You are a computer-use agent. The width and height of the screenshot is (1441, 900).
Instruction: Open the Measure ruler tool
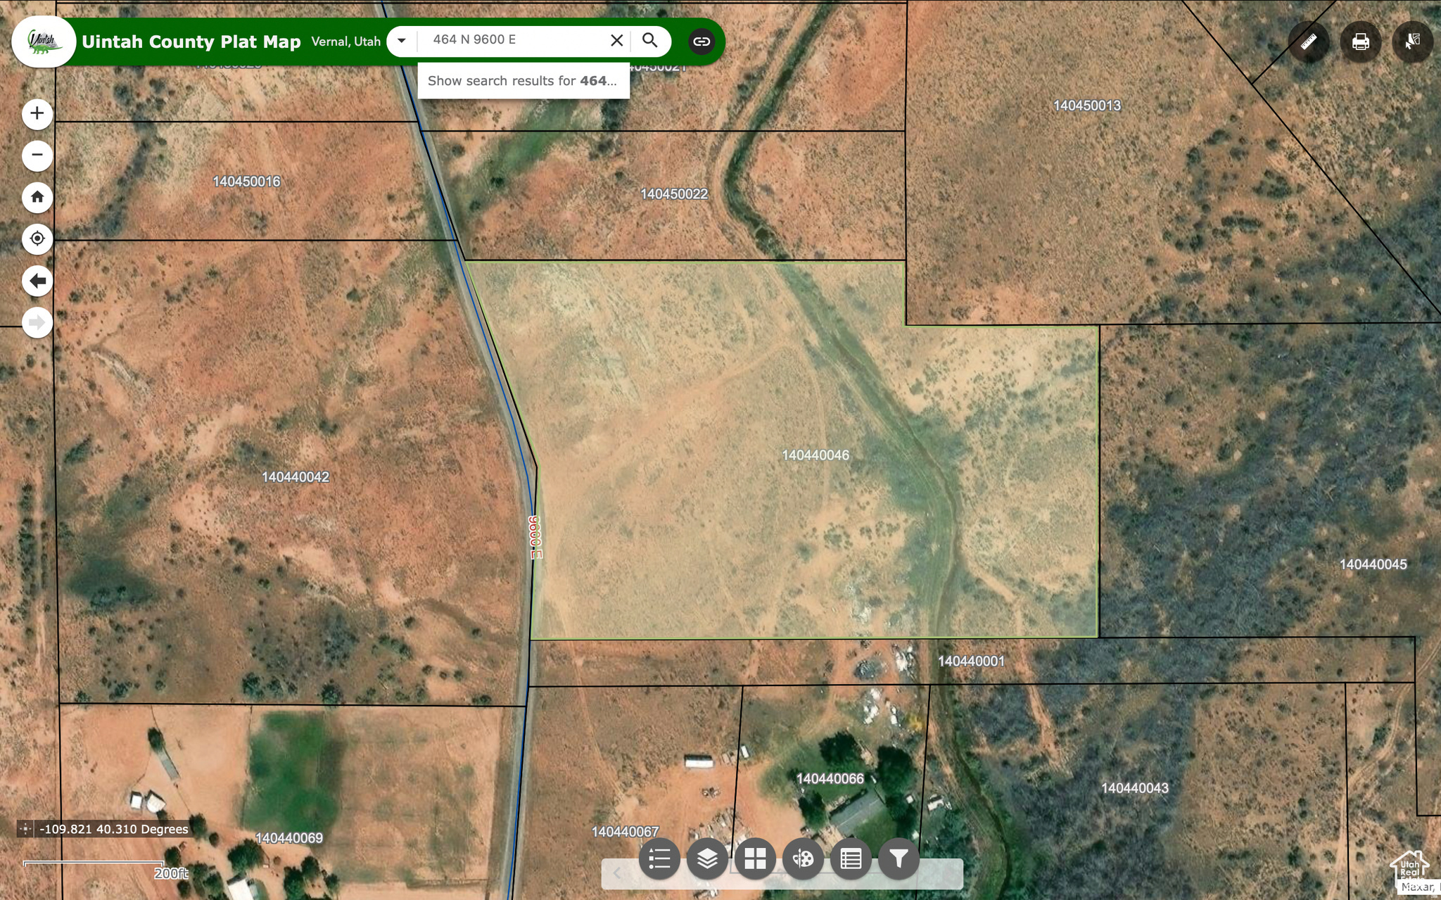click(1308, 42)
